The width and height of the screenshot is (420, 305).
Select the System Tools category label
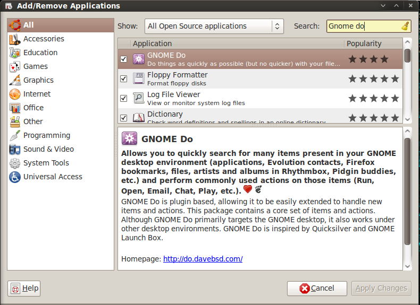(46, 163)
